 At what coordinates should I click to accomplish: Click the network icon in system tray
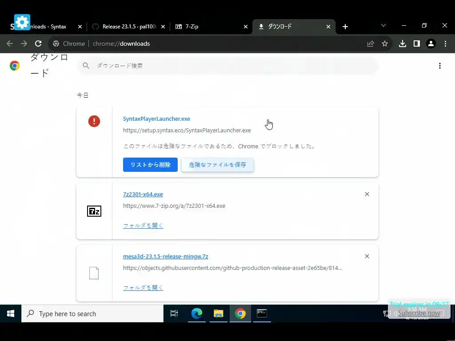[387, 313]
